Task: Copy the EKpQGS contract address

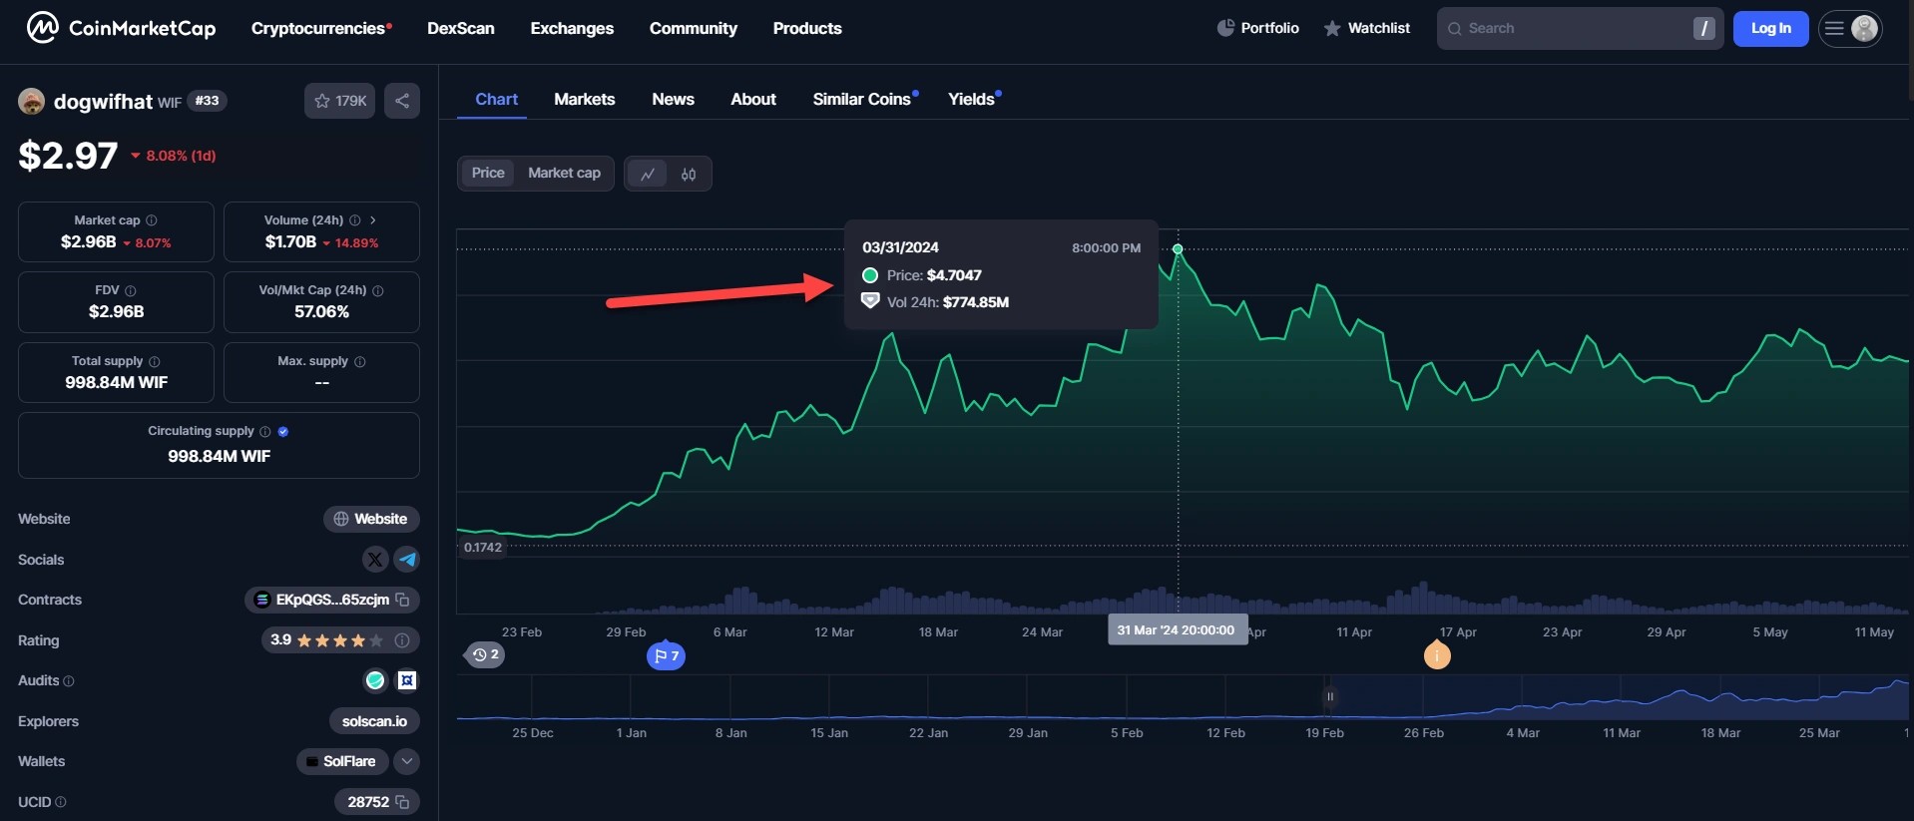Action: pyautogui.click(x=403, y=600)
